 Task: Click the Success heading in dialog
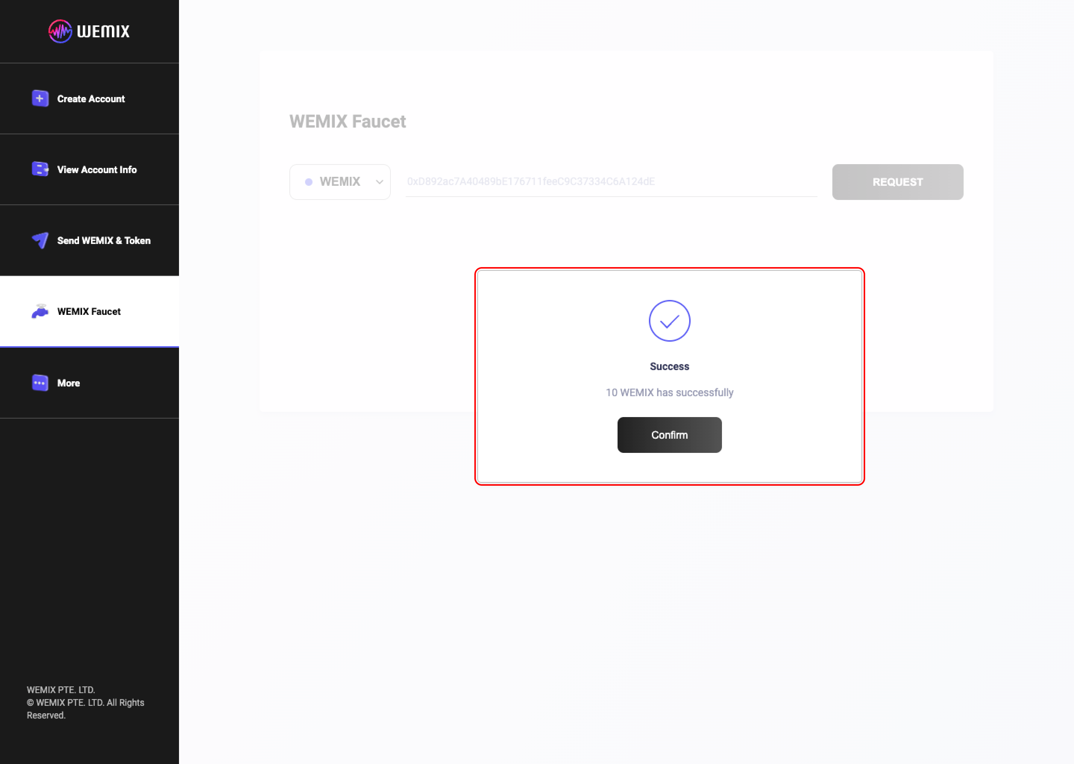669,366
